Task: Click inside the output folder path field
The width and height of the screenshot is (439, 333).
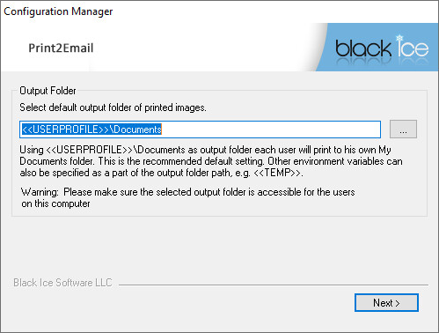Action: (200, 129)
